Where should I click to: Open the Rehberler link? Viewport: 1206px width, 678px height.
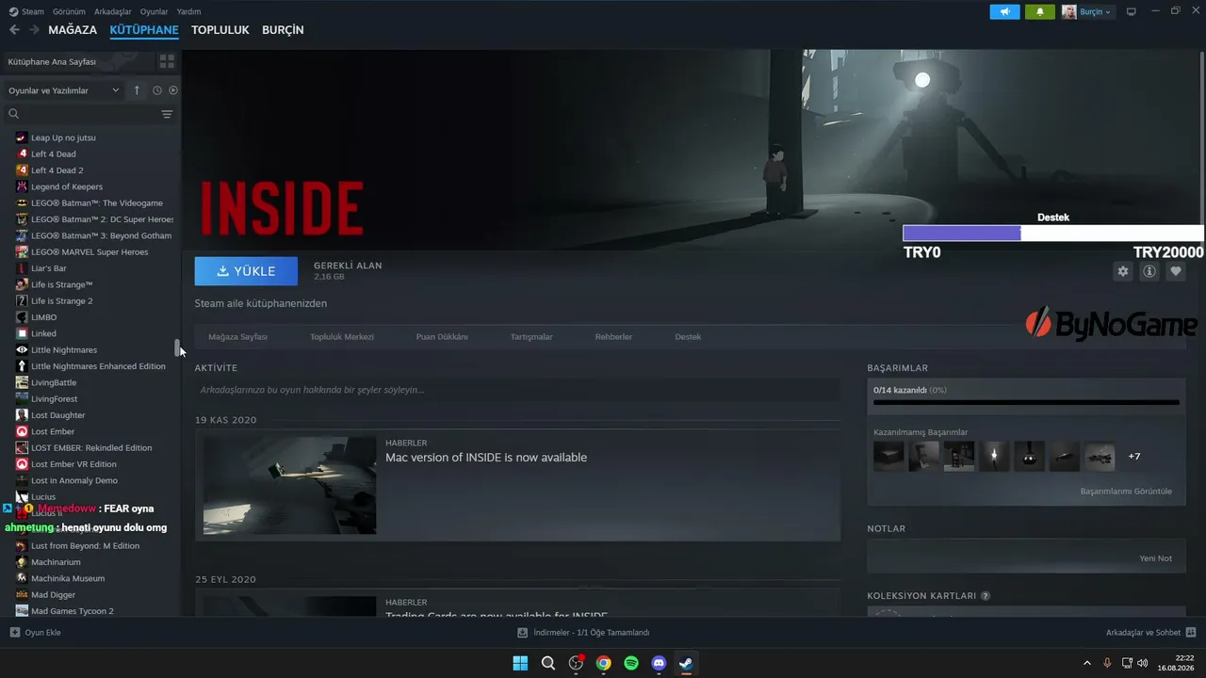(x=613, y=337)
